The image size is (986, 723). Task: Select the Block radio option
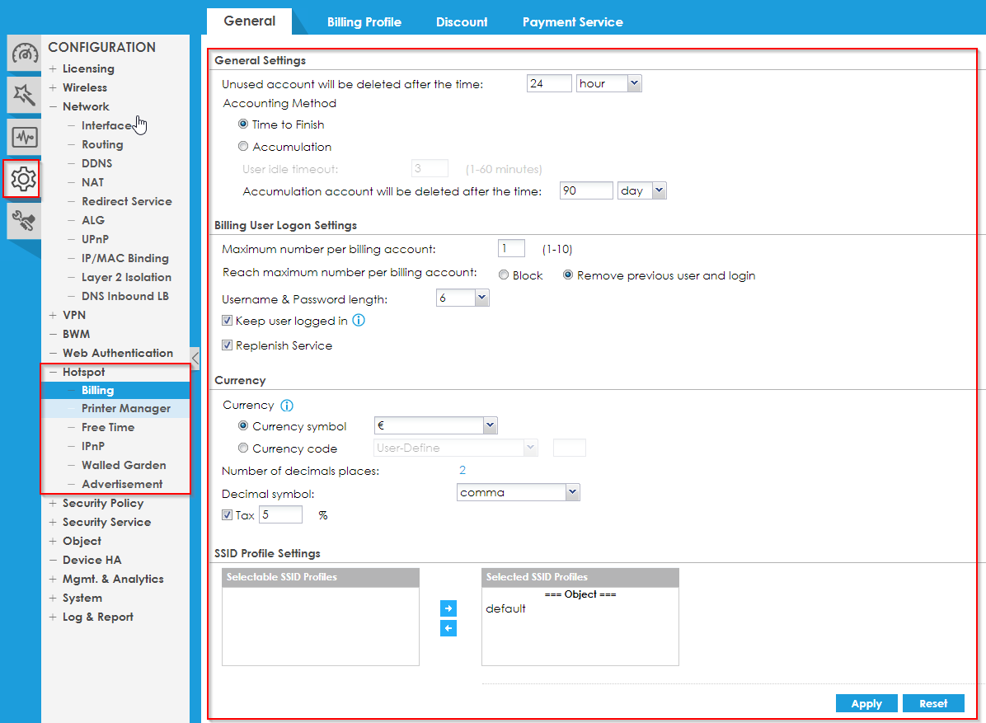504,275
